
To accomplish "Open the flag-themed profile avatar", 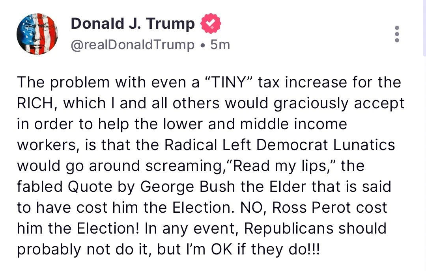I will pyautogui.click(x=37, y=34).
